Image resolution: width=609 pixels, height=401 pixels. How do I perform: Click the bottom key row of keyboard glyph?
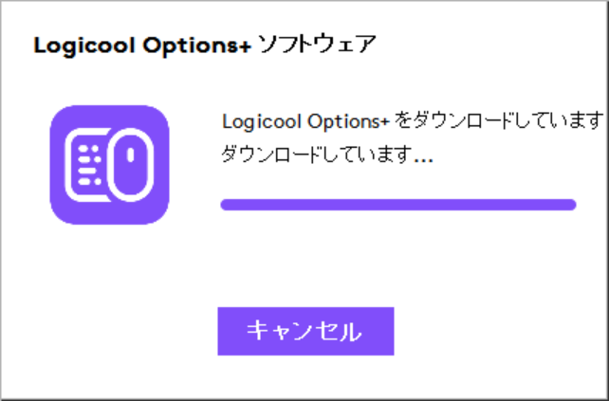pyautogui.click(x=89, y=181)
